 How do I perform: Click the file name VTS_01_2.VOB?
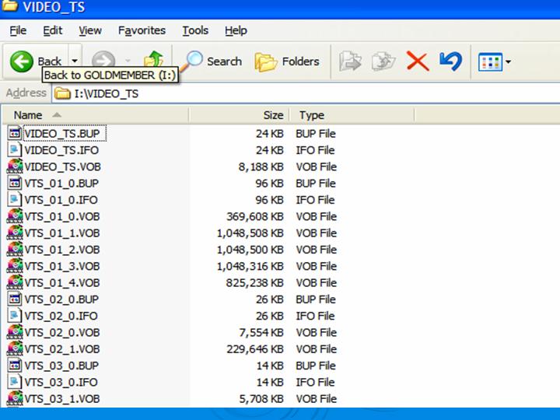pos(62,250)
